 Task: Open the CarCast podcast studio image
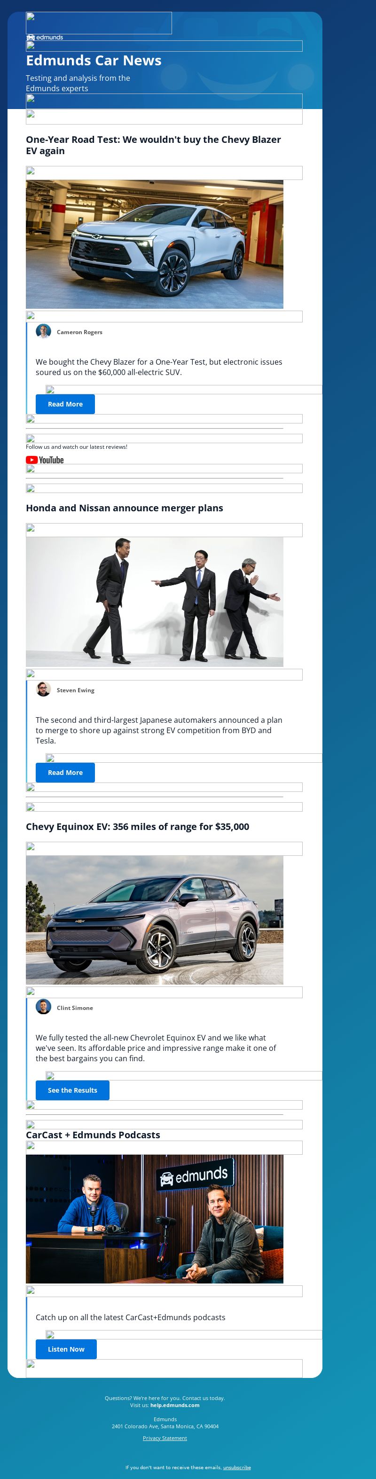pos(155,1219)
